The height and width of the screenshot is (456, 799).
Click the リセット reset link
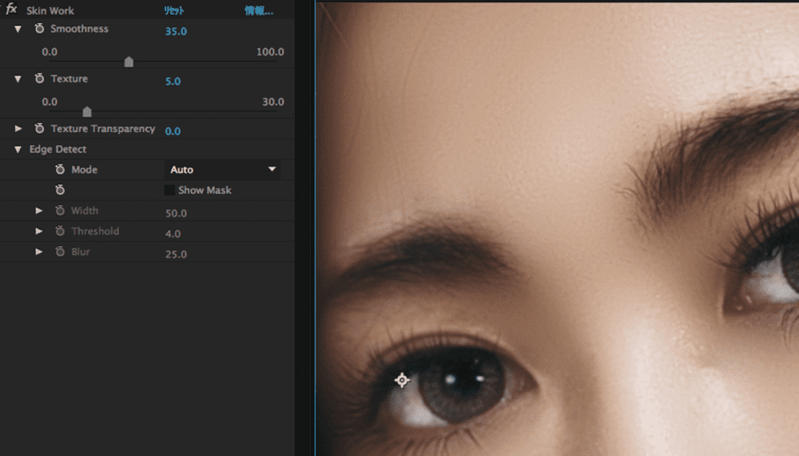point(174,11)
